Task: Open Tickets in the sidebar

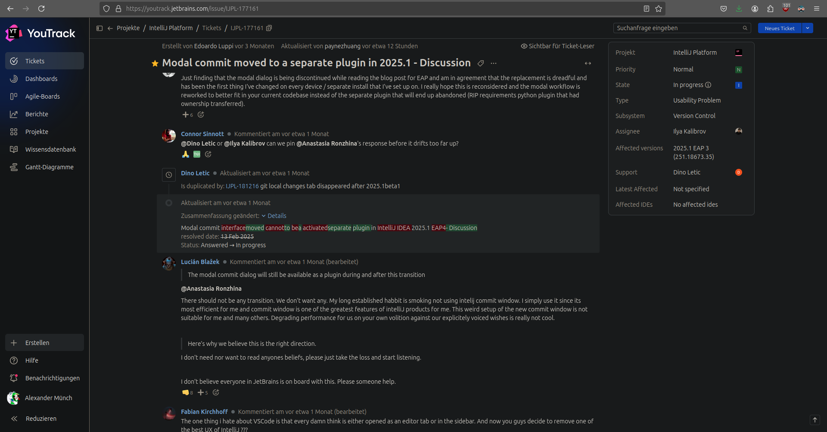Action: pos(44,61)
